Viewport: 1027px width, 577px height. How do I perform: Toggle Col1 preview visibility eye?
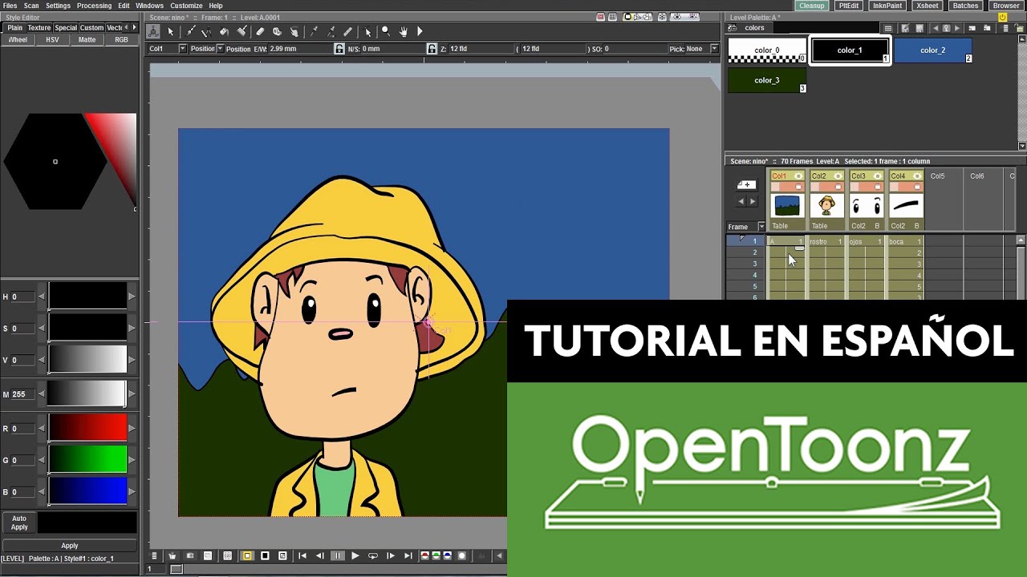798,176
